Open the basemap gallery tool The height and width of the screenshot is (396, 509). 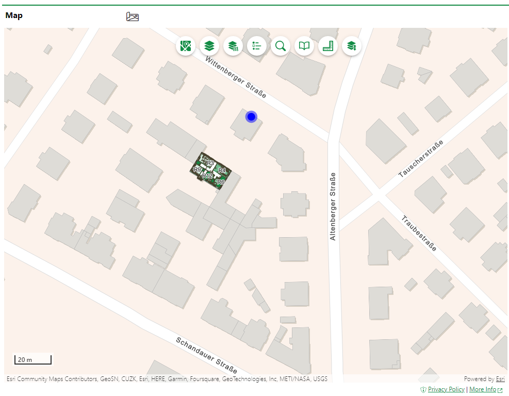(186, 46)
